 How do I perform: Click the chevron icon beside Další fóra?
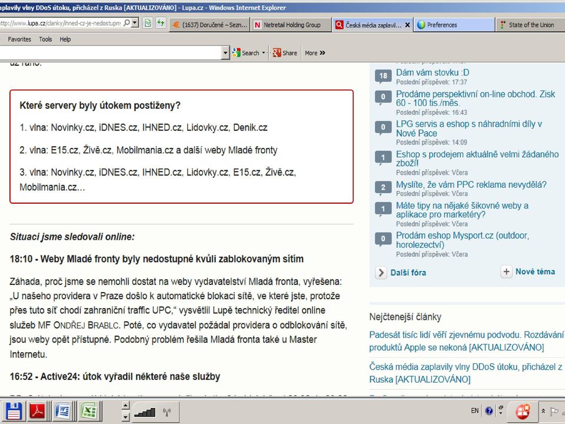(381, 273)
